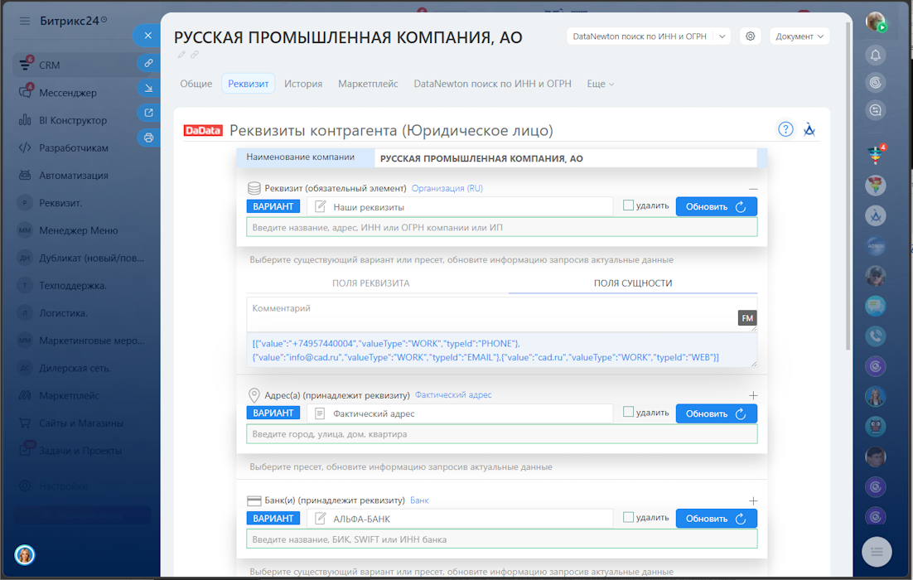Click the Организация (RU) link
The image size is (913, 580).
pos(447,188)
